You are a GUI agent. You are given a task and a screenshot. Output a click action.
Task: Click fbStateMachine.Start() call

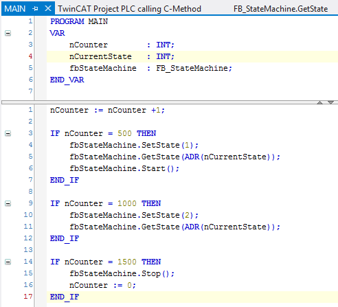(124, 168)
